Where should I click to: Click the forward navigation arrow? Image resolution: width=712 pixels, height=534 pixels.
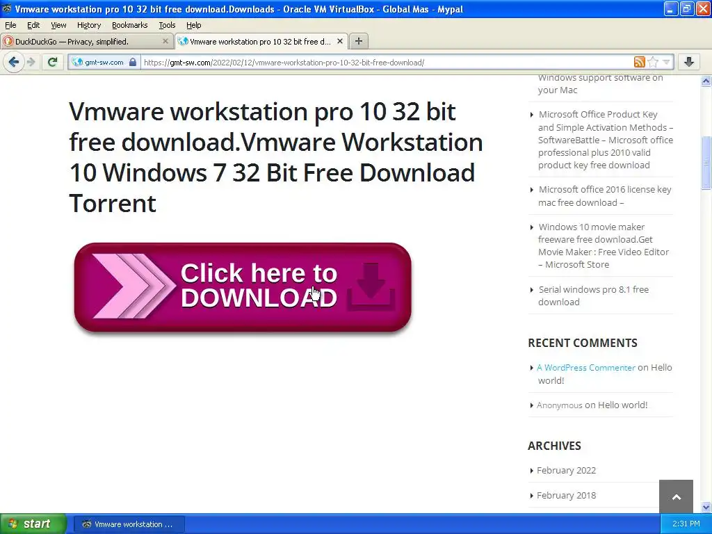pyautogui.click(x=31, y=62)
